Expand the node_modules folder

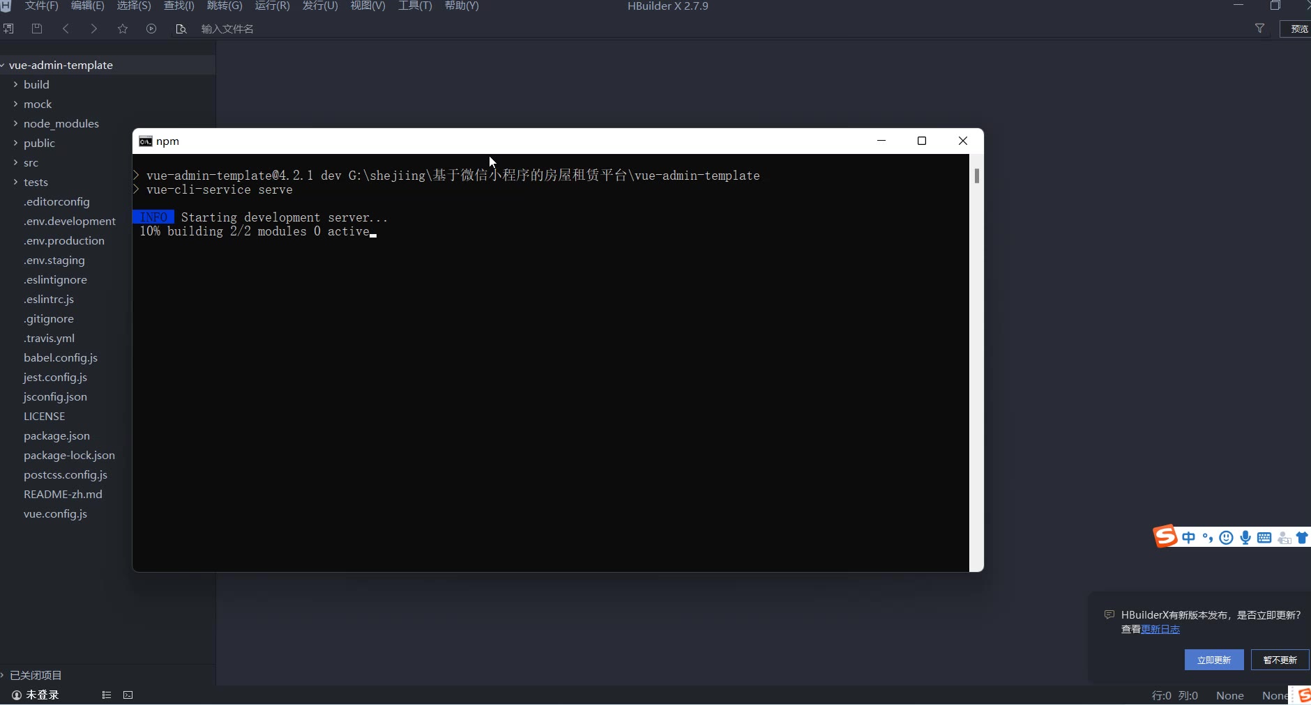click(15, 124)
